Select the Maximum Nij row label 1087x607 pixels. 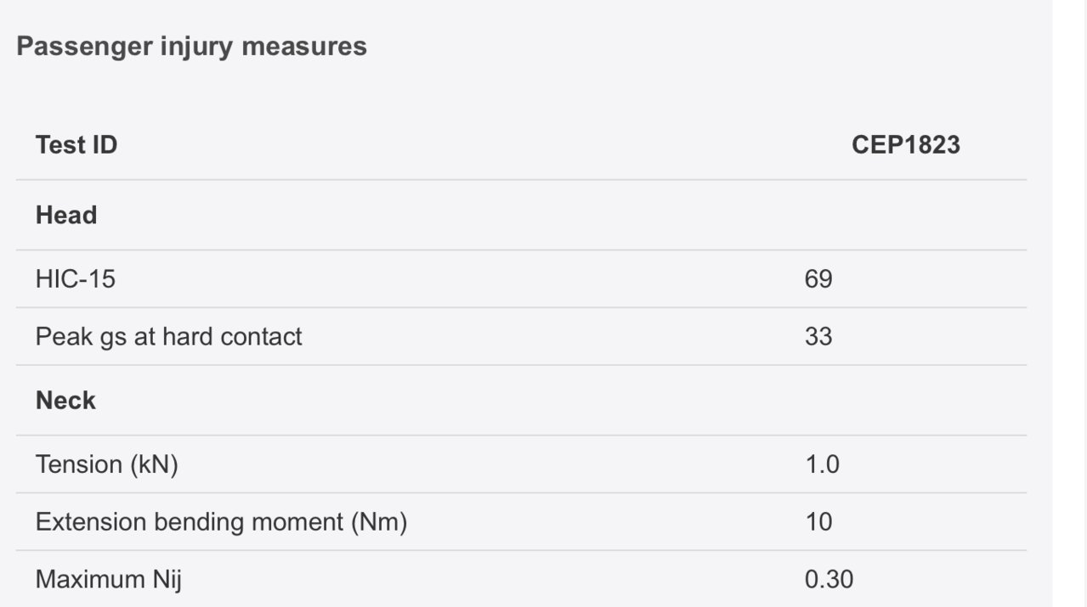point(109,580)
